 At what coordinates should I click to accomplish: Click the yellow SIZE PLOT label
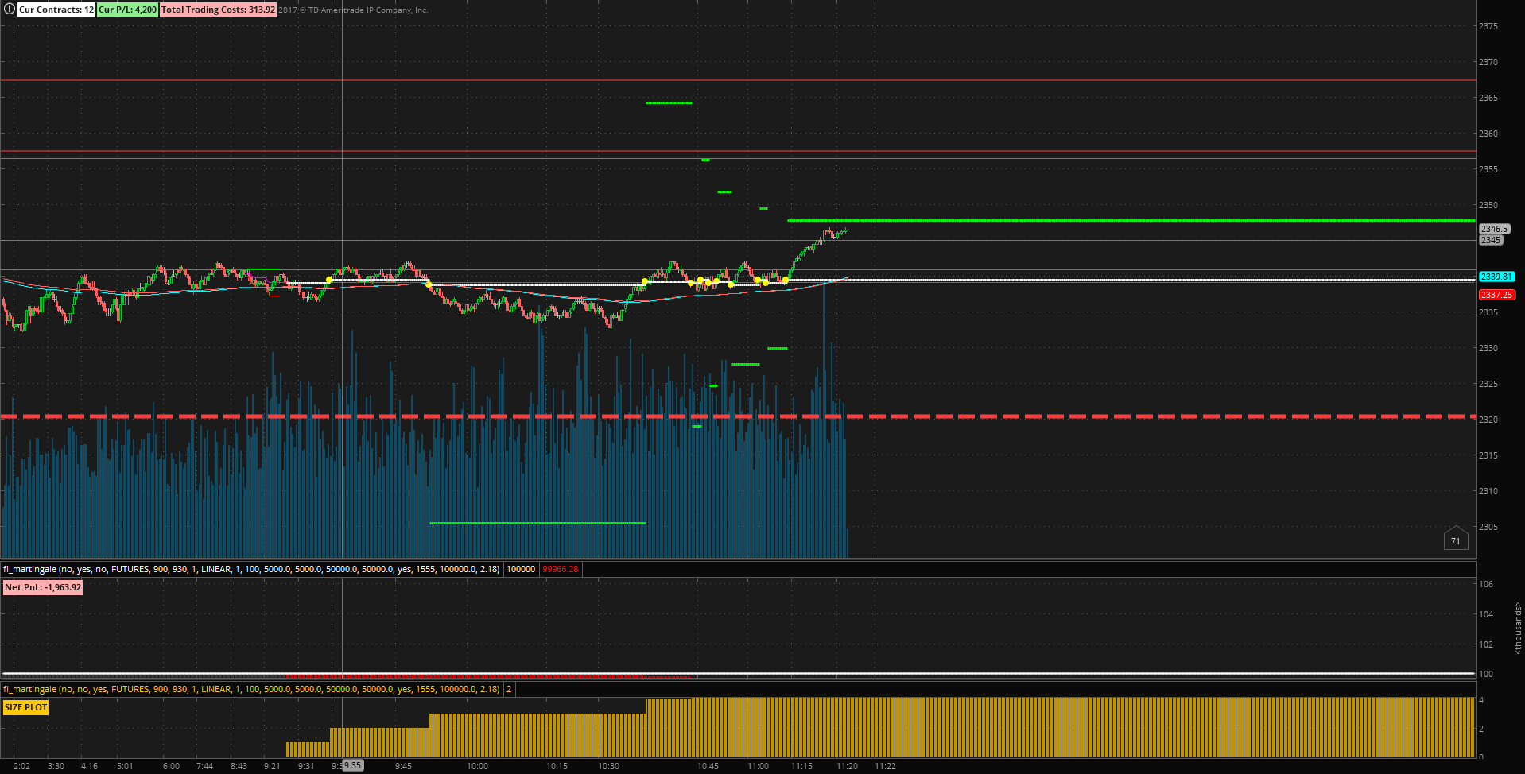pyautogui.click(x=25, y=707)
